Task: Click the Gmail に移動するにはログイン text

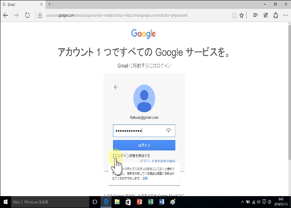Action: pyautogui.click(x=144, y=66)
